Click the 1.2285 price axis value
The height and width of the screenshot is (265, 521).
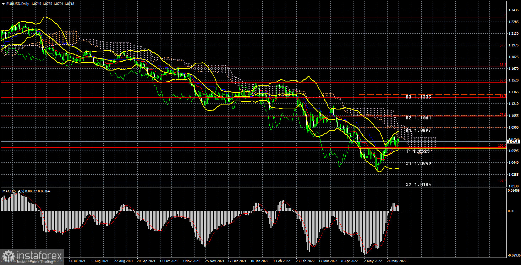(513, 22)
